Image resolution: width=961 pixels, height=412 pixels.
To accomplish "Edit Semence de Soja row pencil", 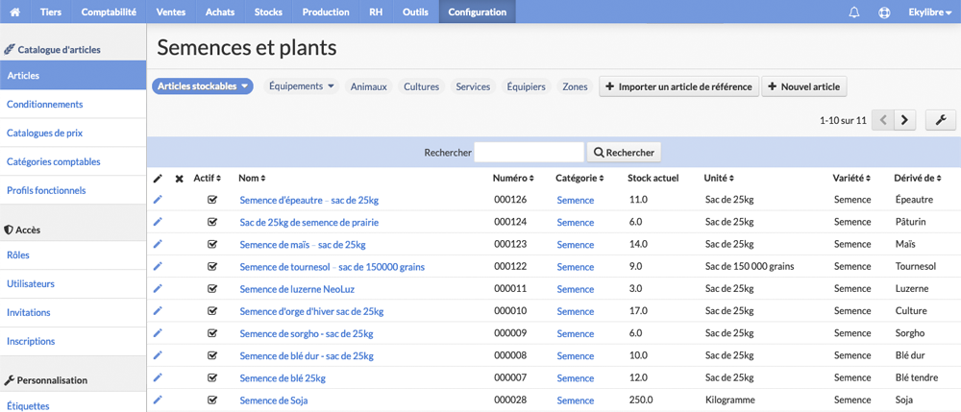I will [158, 400].
